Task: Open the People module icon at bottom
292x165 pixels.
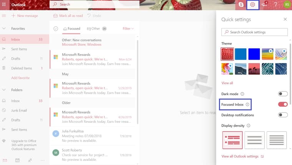Action: (30, 160)
